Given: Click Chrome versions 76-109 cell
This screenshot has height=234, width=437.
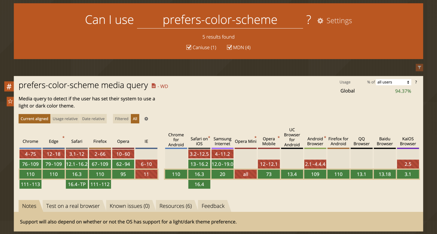Looking at the screenshot, I should [x=30, y=164].
